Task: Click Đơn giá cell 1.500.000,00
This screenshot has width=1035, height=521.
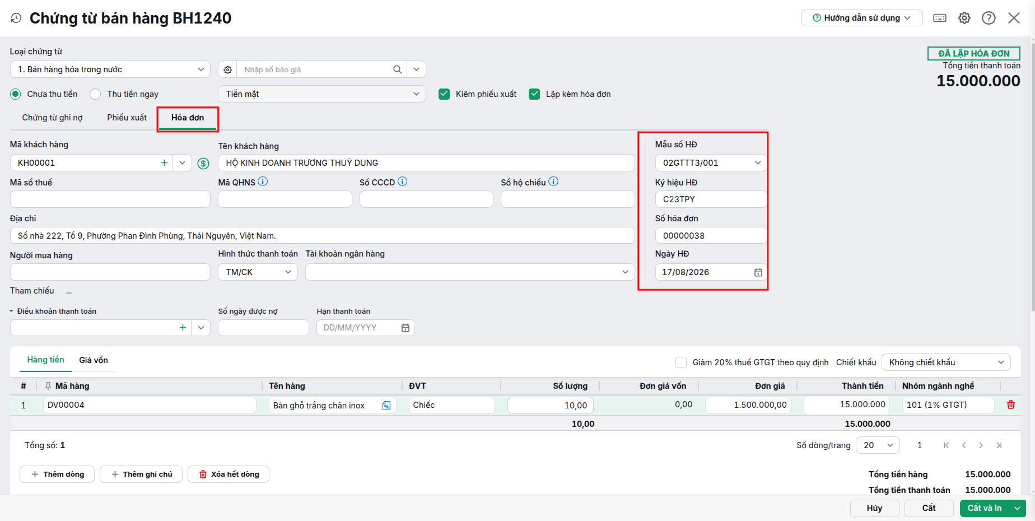Action: (748, 406)
